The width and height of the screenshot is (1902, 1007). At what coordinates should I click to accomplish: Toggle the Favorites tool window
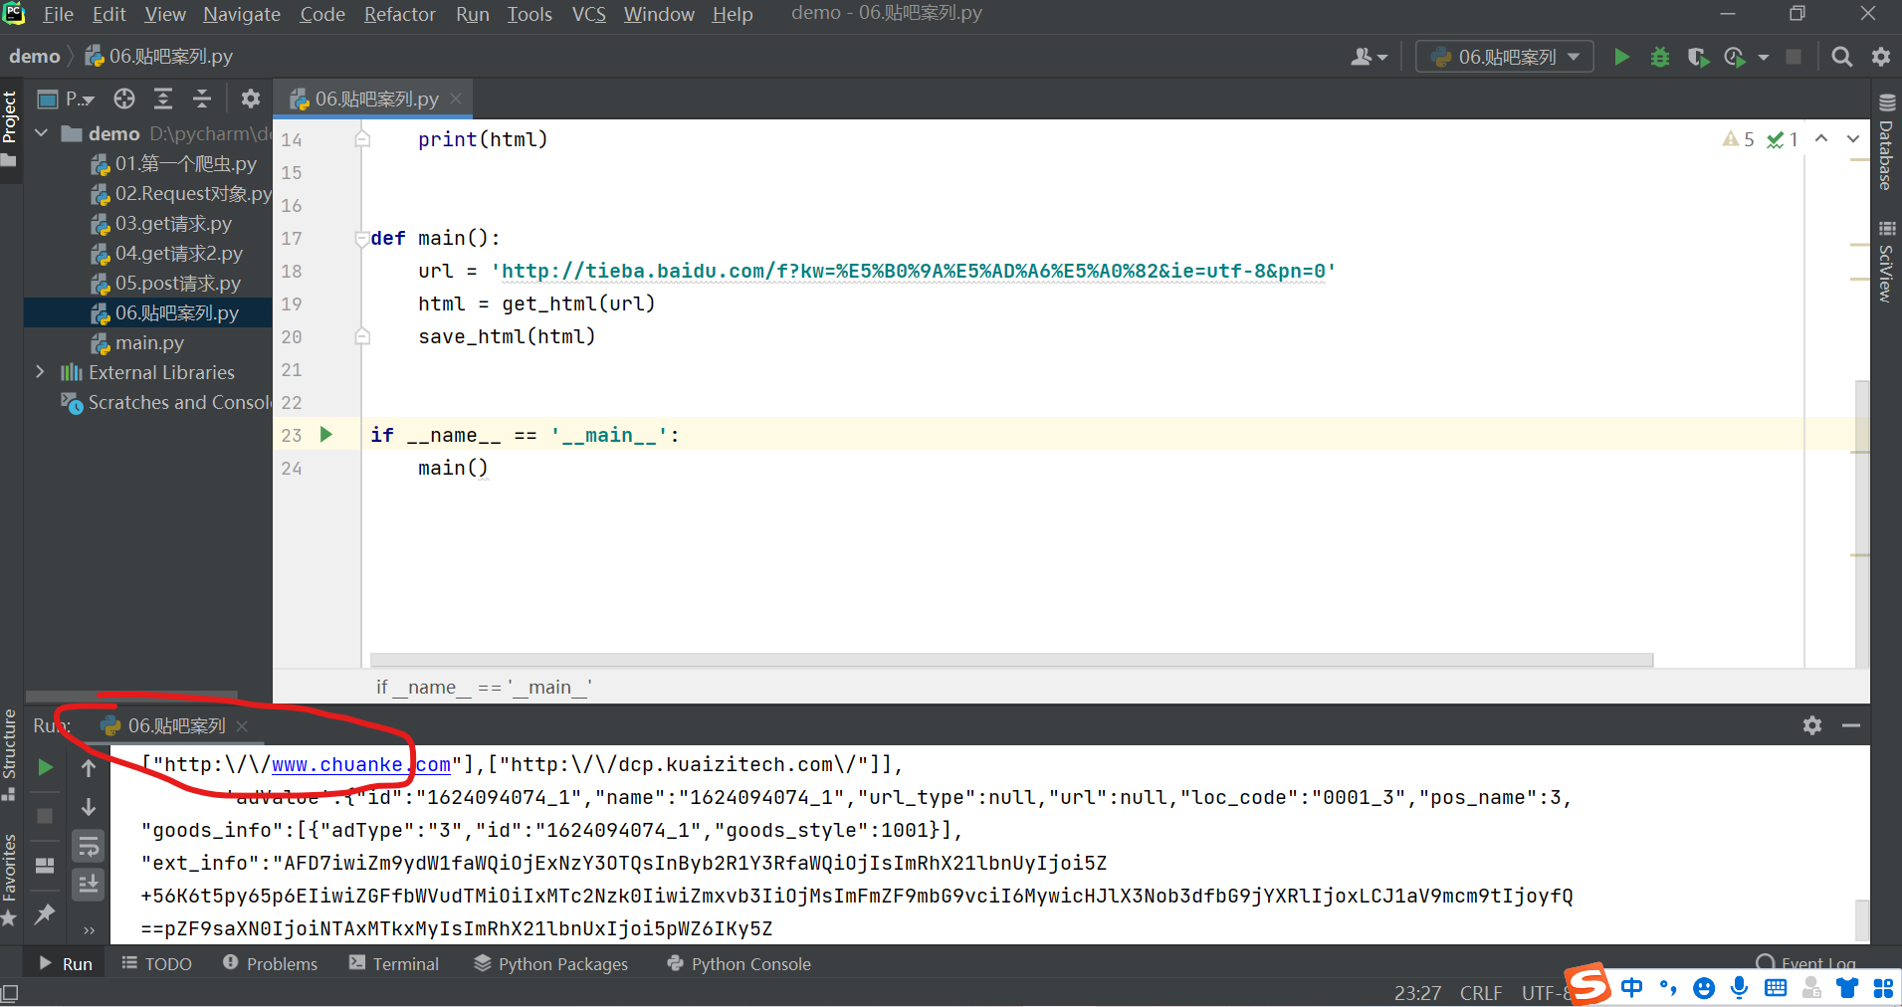tap(10, 880)
